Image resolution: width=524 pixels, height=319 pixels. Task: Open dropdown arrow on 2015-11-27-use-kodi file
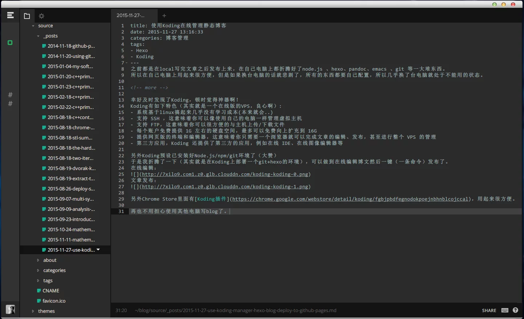[x=98, y=250]
